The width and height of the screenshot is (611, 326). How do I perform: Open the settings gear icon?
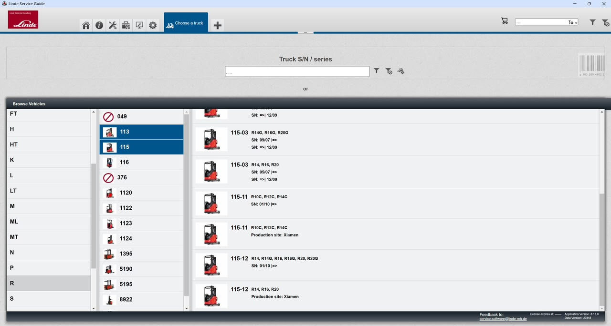(153, 25)
